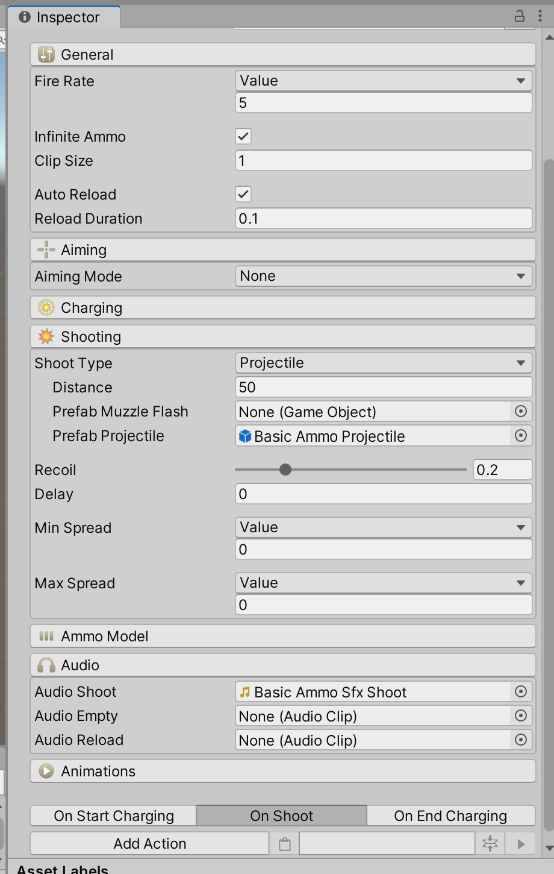Open object picker for Audio Shoot
554x874 pixels.
pyautogui.click(x=521, y=692)
